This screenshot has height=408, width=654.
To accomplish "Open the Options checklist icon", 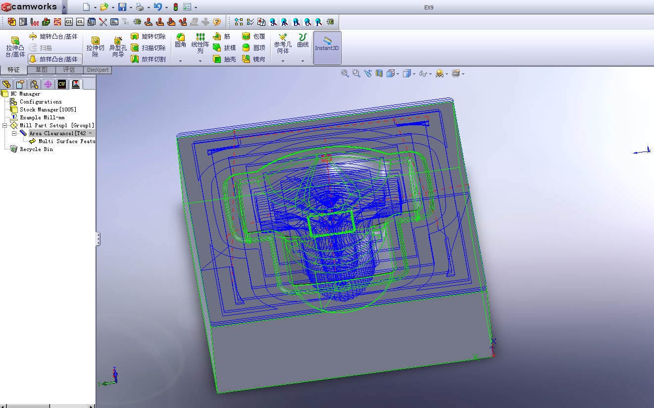I will click(187, 7).
